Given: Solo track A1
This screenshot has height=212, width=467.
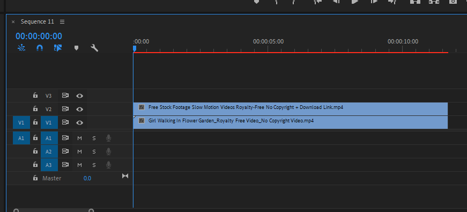Looking at the screenshot, I should coord(94,138).
